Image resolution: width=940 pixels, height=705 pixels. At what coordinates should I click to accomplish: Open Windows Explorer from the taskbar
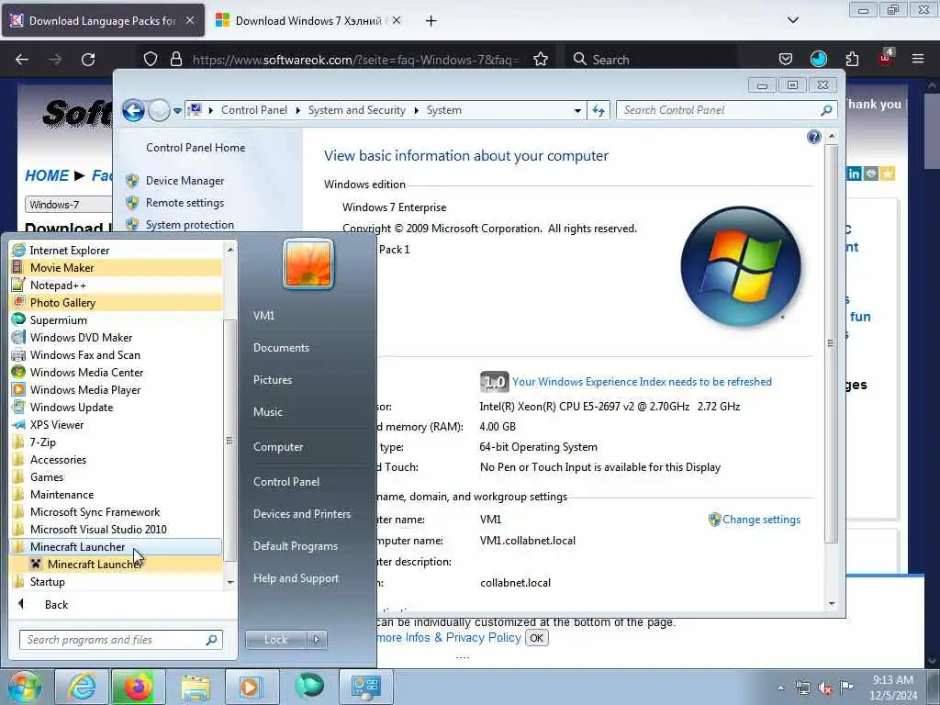click(196, 687)
